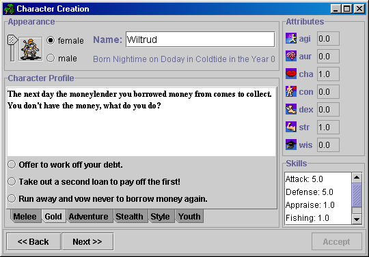Image resolution: width=369 pixels, height=257 pixels.
Task: Click the wisdom graduation cap icon
Action: 291,145
